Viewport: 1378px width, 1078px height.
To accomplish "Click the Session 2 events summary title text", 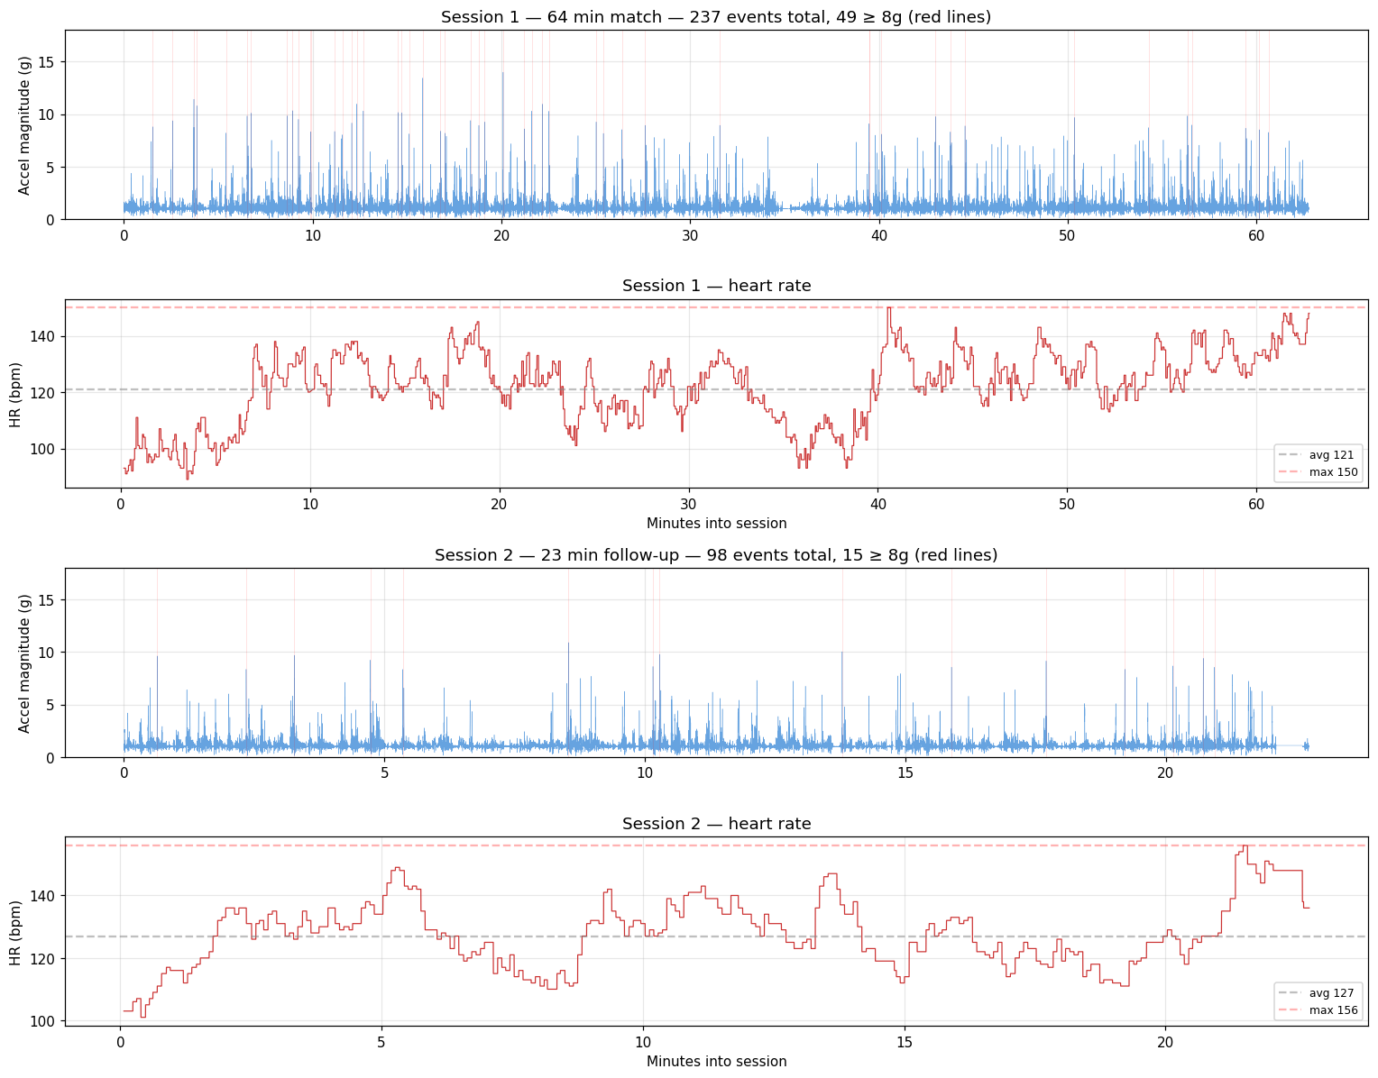I will (717, 555).
